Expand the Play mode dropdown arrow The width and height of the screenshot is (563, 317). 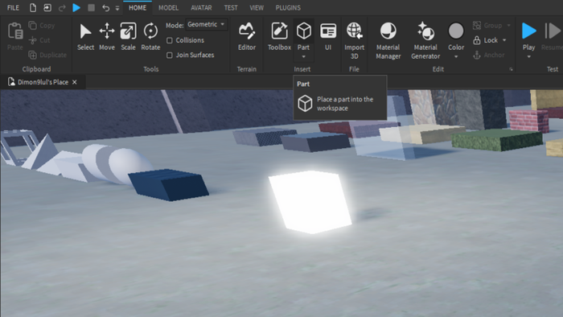[x=529, y=57]
